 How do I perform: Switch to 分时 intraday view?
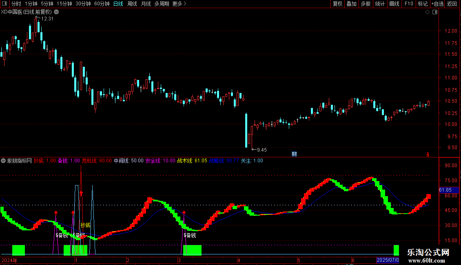pyautogui.click(x=16, y=4)
